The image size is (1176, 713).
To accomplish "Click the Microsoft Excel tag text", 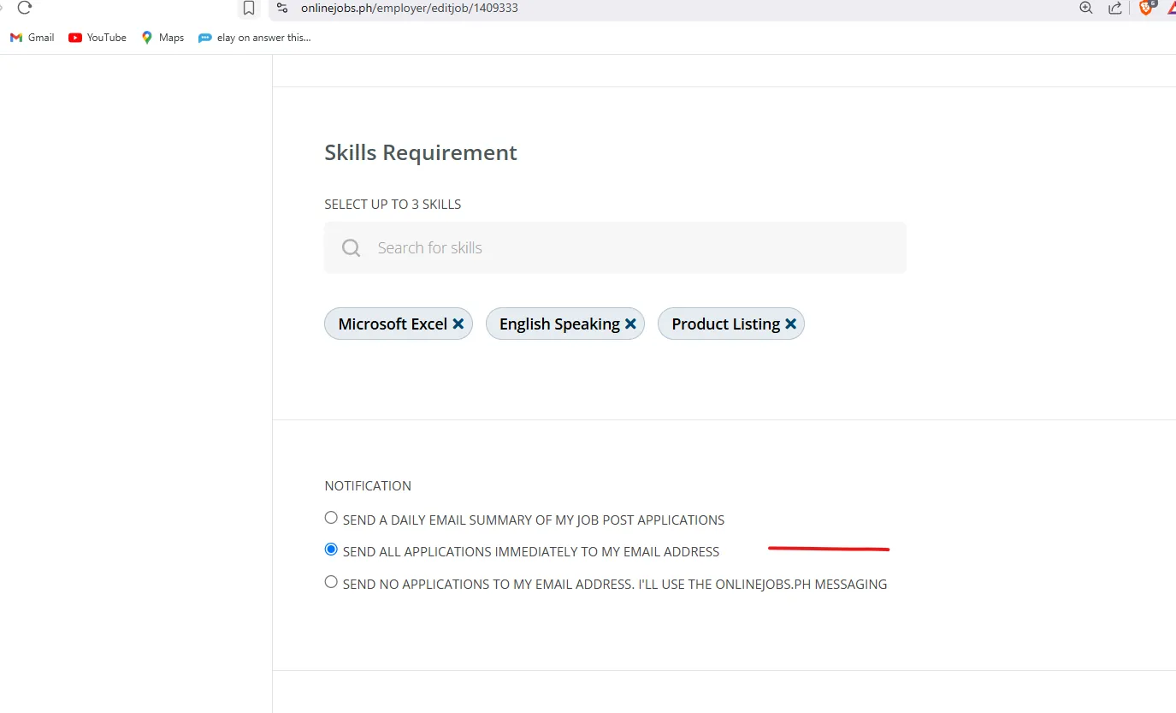I will pyautogui.click(x=393, y=324).
